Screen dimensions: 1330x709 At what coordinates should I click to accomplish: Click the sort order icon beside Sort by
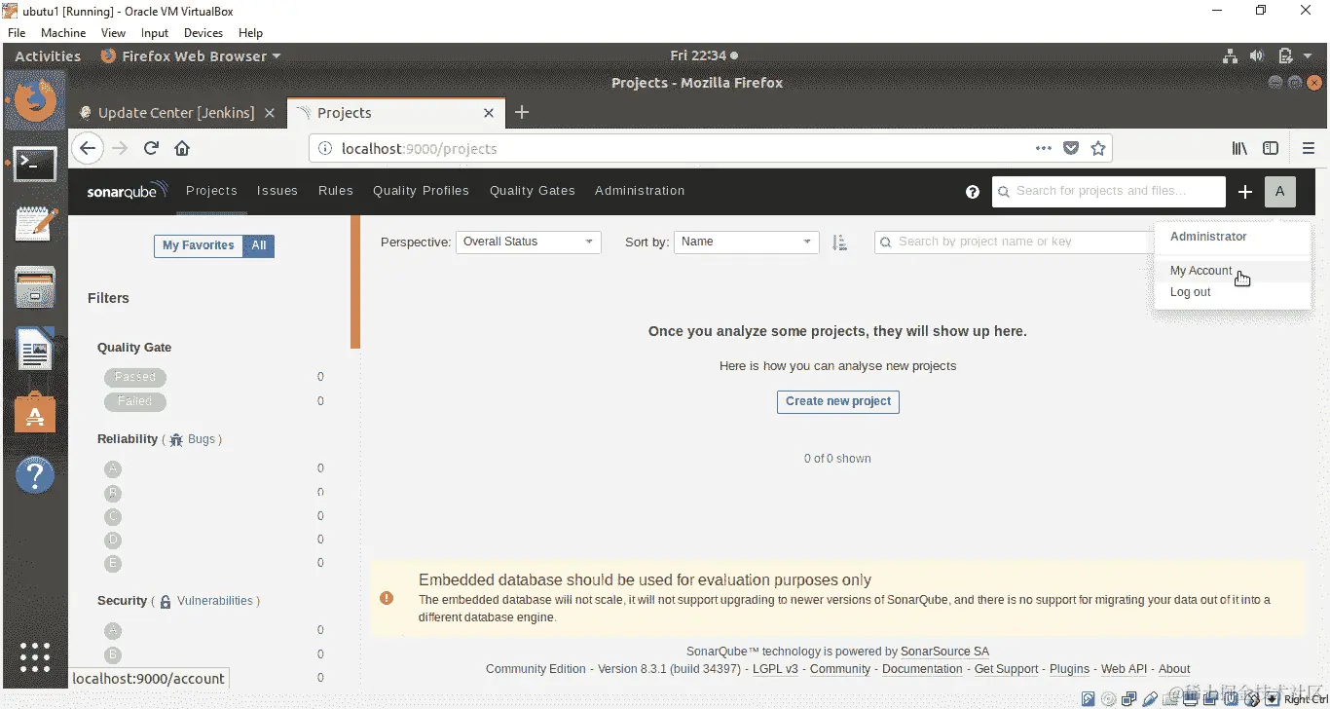tap(840, 242)
